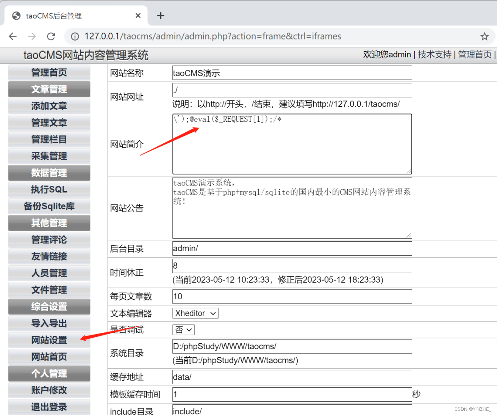Bookmark this page with the star icon

point(484,36)
